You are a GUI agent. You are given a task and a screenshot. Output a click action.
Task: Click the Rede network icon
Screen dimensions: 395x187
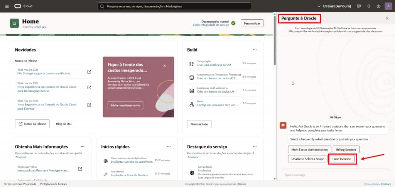click(x=191, y=104)
